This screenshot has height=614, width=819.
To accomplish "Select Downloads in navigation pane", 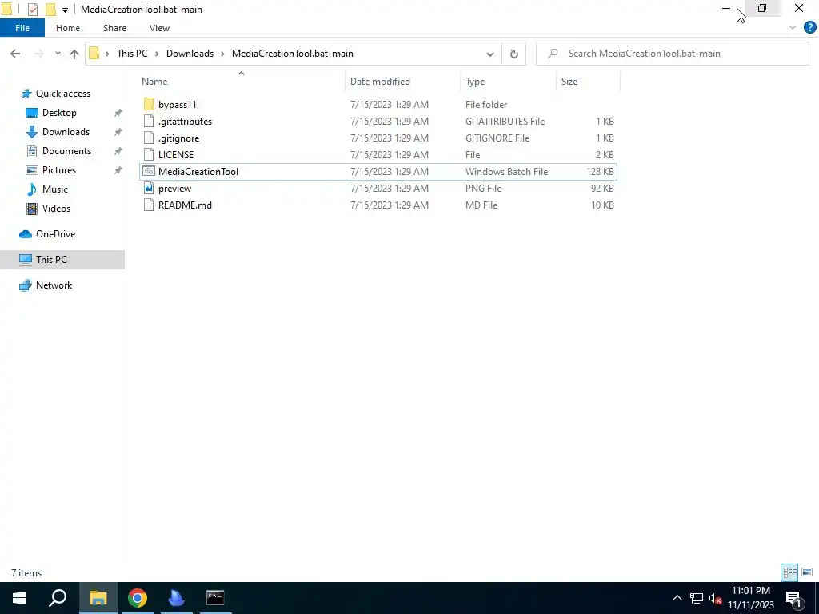I will tap(66, 132).
